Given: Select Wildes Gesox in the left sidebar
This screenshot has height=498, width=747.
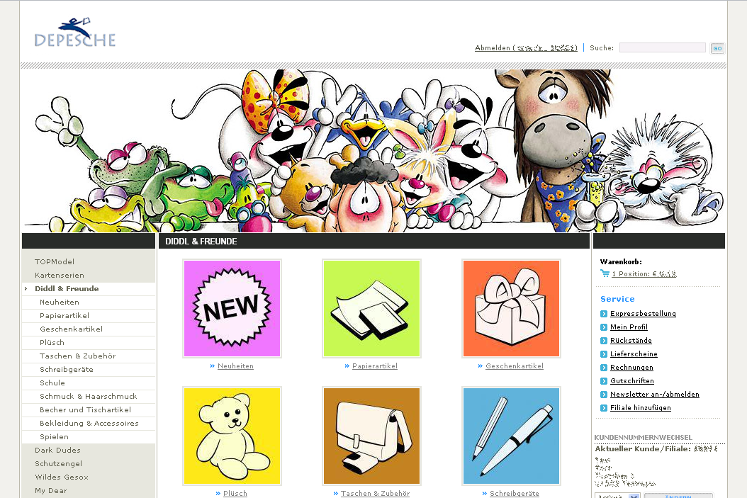Looking at the screenshot, I should pos(62,477).
